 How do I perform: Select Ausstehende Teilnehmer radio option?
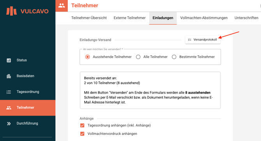tap(88, 57)
